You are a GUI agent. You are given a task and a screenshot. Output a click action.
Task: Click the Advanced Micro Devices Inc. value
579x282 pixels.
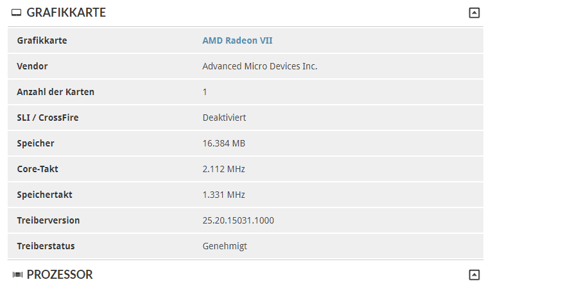pyautogui.click(x=259, y=66)
